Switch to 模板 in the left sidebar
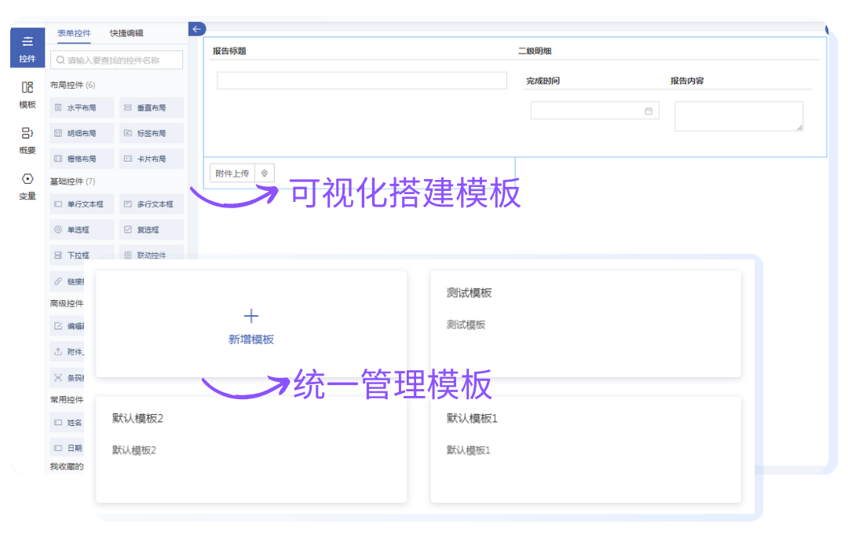This screenshot has width=848, height=550. coord(27,95)
